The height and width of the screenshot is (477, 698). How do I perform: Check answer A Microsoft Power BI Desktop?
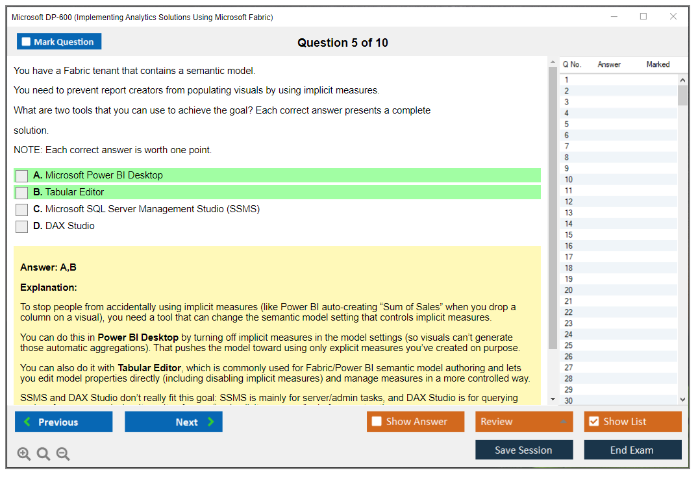[x=21, y=175]
